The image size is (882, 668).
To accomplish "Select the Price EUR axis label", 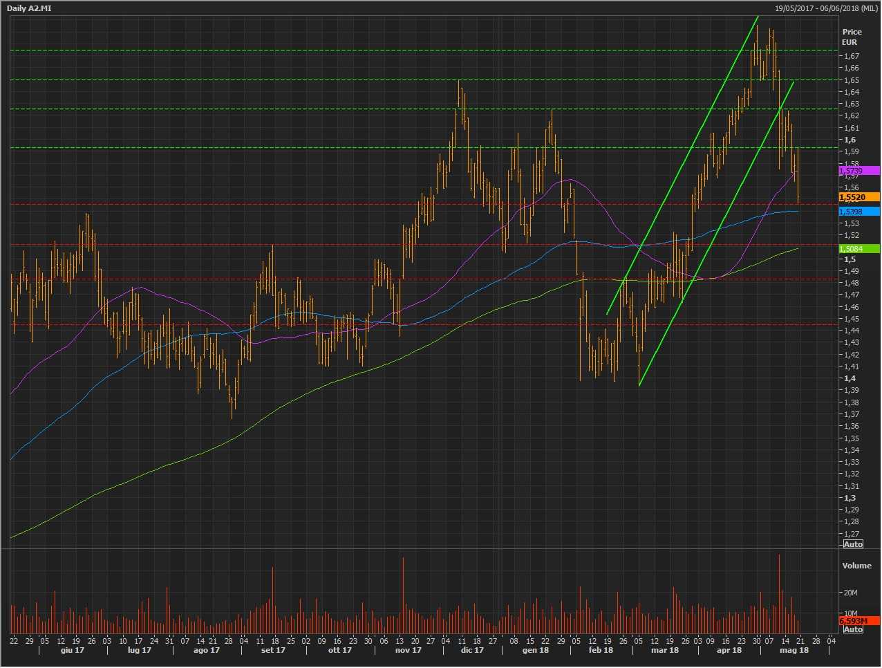I will (852, 37).
